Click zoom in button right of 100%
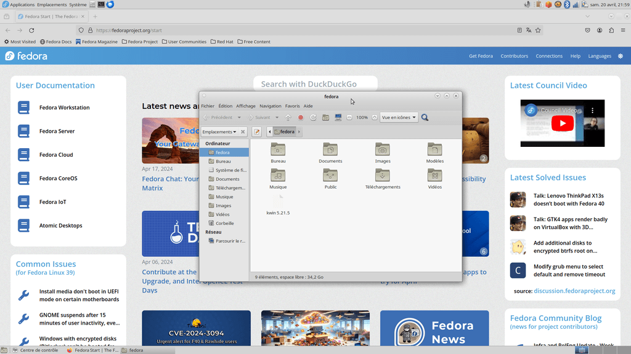Viewport: 631px width, 354px height. tap(375, 117)
